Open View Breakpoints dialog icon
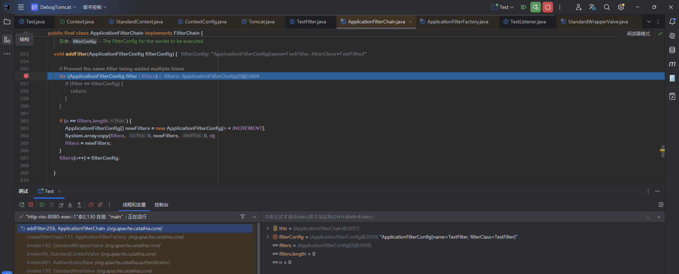Screen dimensions: 679x274 tap(91, 205)
